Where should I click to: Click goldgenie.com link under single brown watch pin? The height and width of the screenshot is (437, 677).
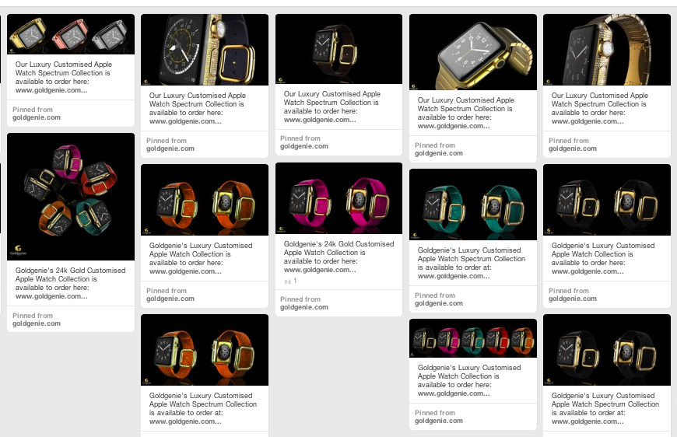[304, 146]
